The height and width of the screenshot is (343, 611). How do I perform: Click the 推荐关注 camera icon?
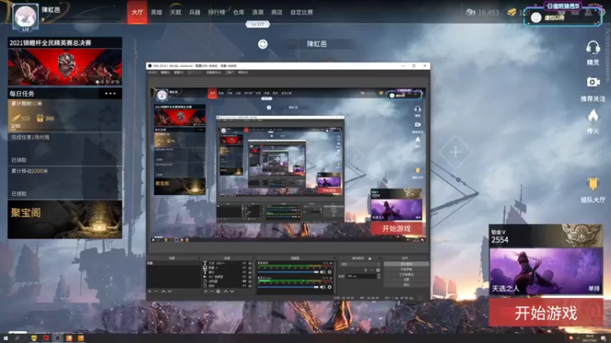tap(593, 82)
